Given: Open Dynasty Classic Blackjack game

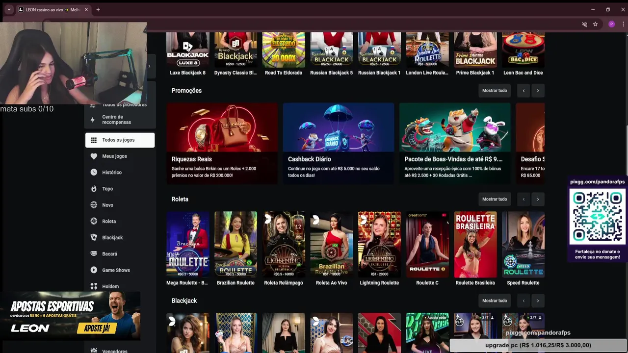Looking at the screenshot, I should pos(235,50).
